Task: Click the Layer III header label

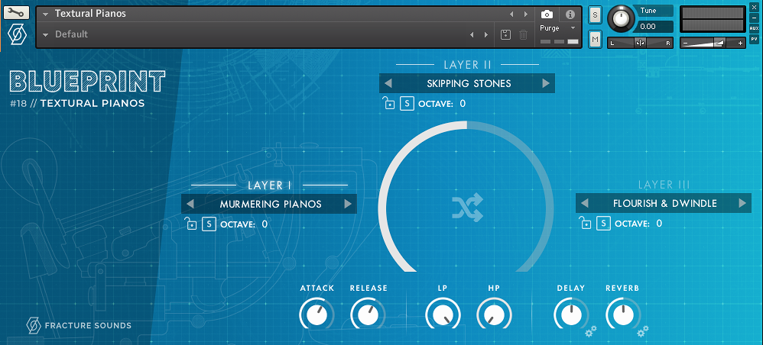Action: click(664, 184)
